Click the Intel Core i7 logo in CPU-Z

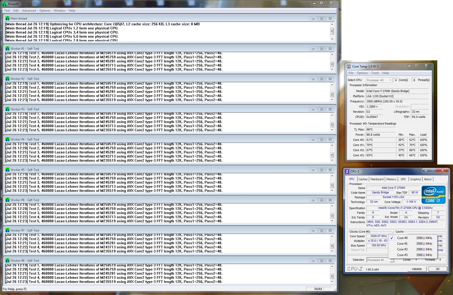[x=433, y=195]
